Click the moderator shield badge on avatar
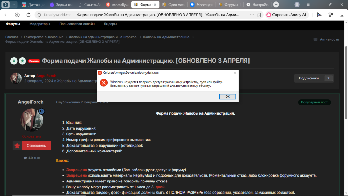Screen dimensions: 348x196 pyautogui.click(x=41, y=111)
